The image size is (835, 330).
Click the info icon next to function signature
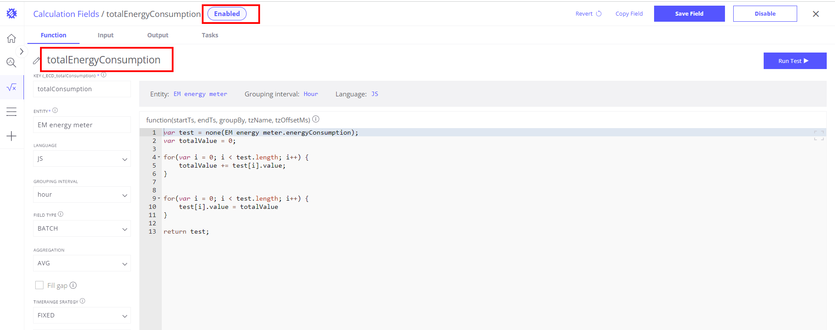(x=316, y=119)
